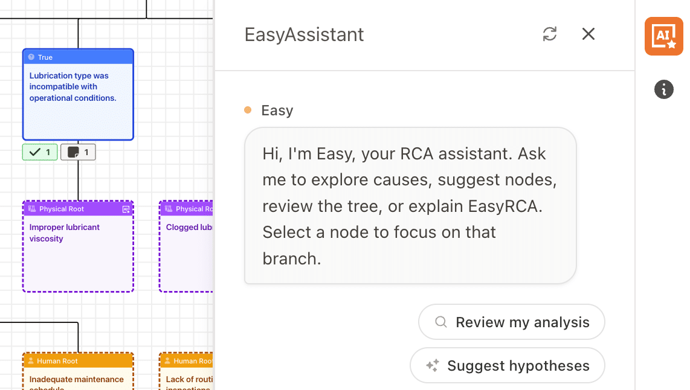Click the orange AI assistant icon

[x=663, y=36]
